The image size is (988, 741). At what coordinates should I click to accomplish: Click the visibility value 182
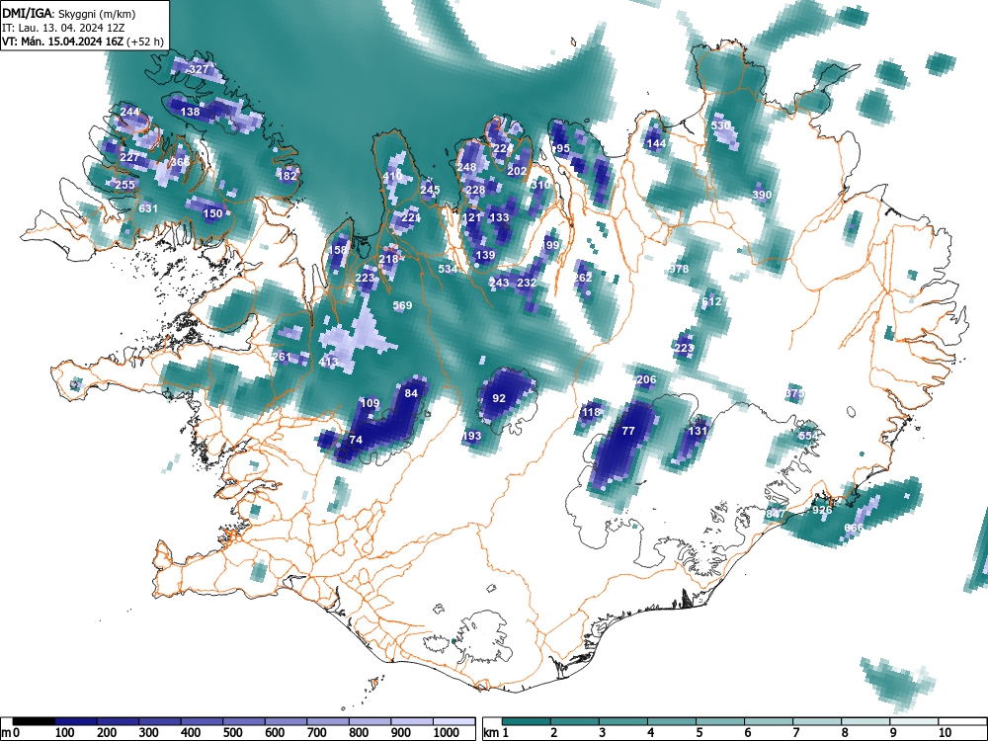tap(288, 176)
